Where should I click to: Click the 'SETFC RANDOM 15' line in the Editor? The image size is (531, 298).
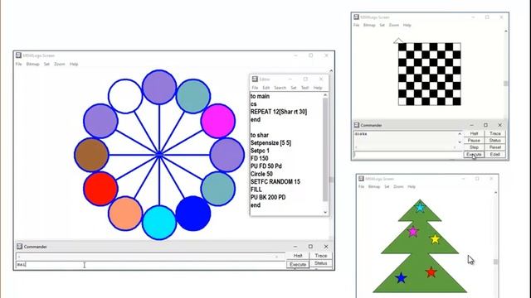tap(275, 182)
